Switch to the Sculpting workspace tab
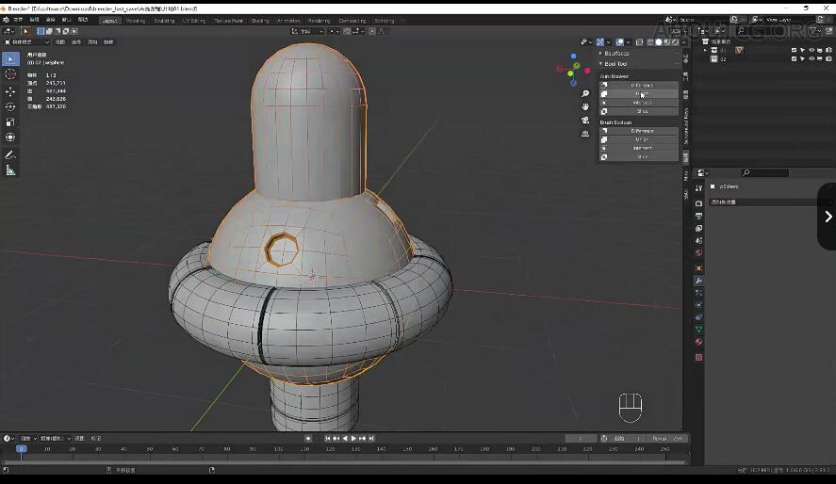Viewport: 836px width, 484px height. point(164,20)
